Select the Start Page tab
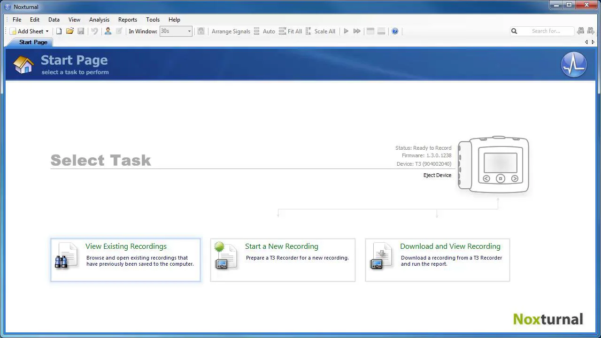This screenshot has height=338, width=601. pyautogui.click(x=33, y=42)
